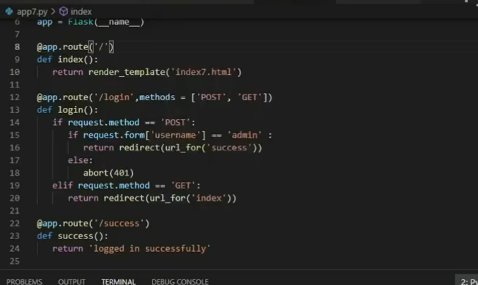Click the 'admin' string literal
This screenshot has width=478, height=285.
tap(245, 135)
